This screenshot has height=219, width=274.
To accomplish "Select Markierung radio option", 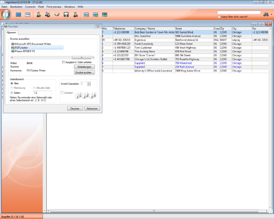I will (12, 88).
